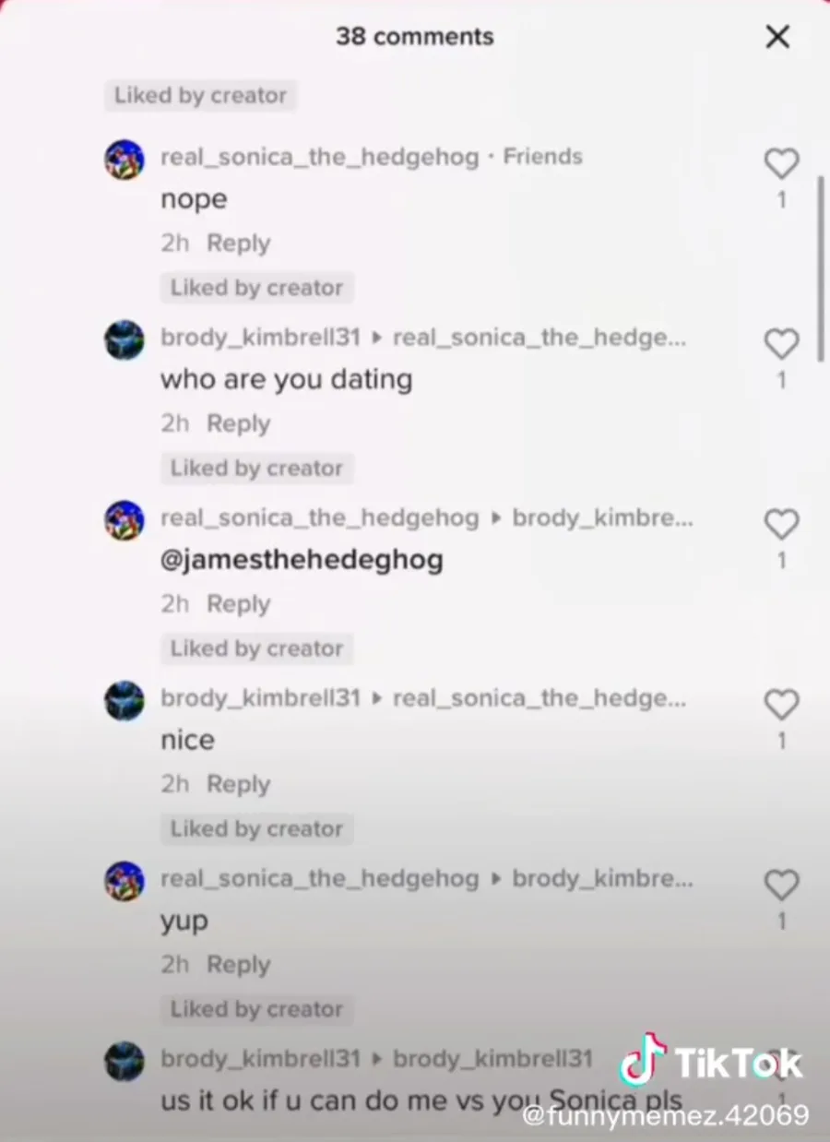Open brody_kimbrell31 username on the "nice" comment
Viewport: 830px width, 1142px height.
click(260, 698)
